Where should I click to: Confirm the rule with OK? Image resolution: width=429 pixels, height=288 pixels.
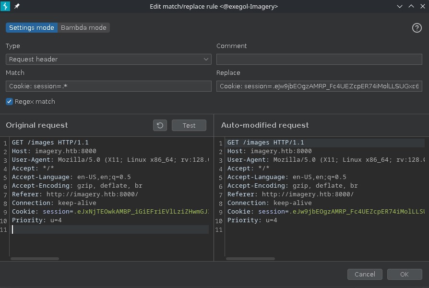404,274
